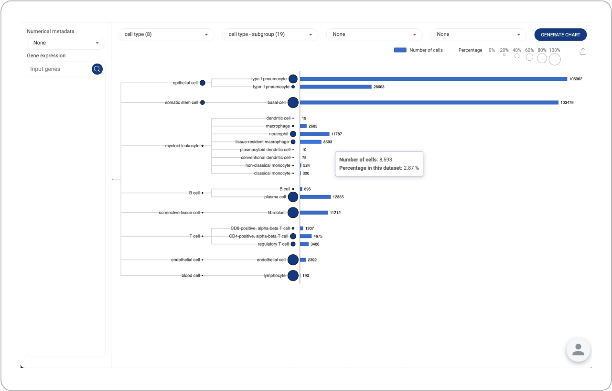
Task: Click the export chart upload icon
Action: click(582, 52)
